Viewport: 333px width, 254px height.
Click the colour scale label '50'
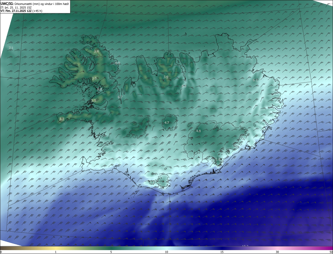coord(331,252)
